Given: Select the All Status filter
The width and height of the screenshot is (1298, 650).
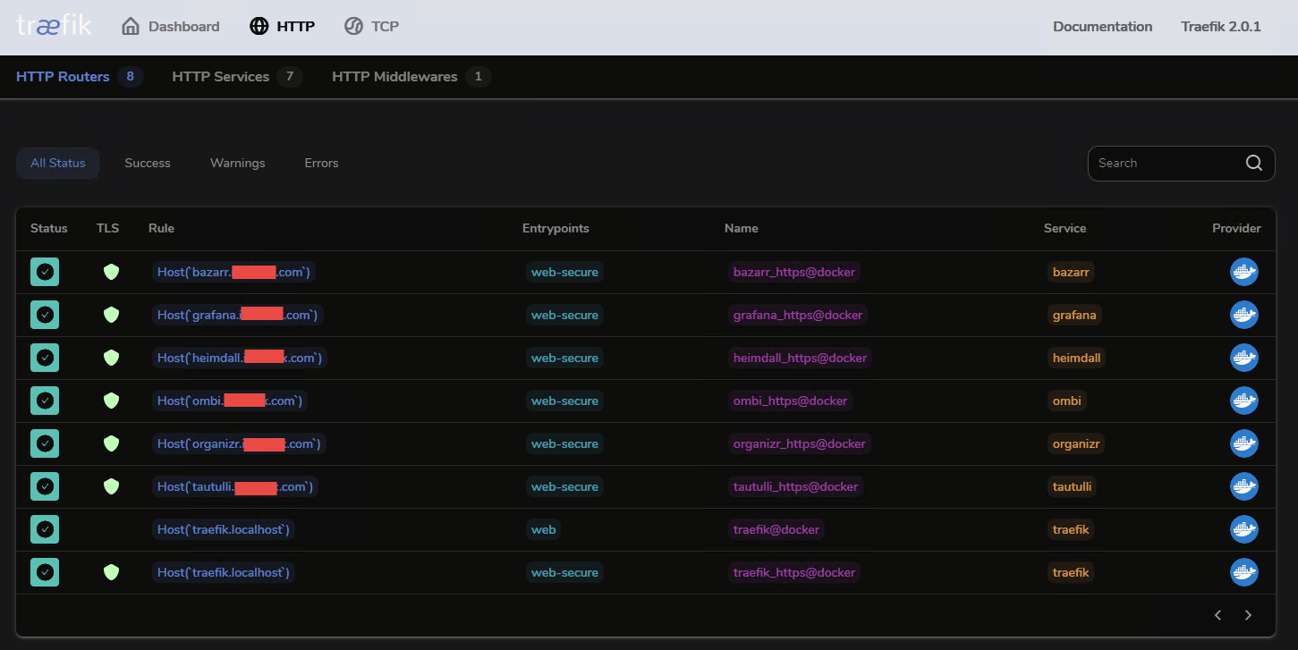Looking at the screenshot, I should pyautogui.click(x=58, y=163).
